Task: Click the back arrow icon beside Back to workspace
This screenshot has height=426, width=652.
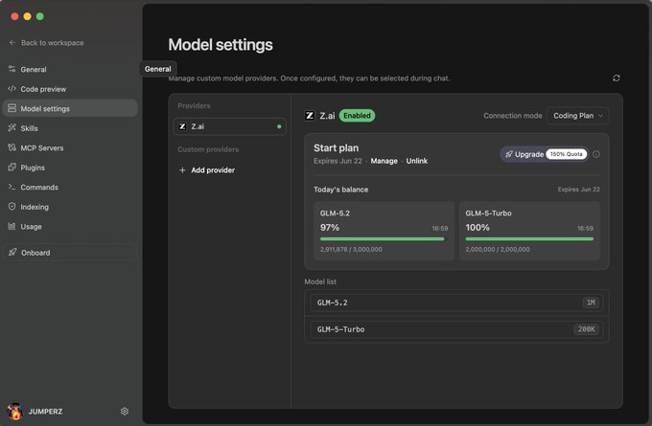Action: point(12,42)
